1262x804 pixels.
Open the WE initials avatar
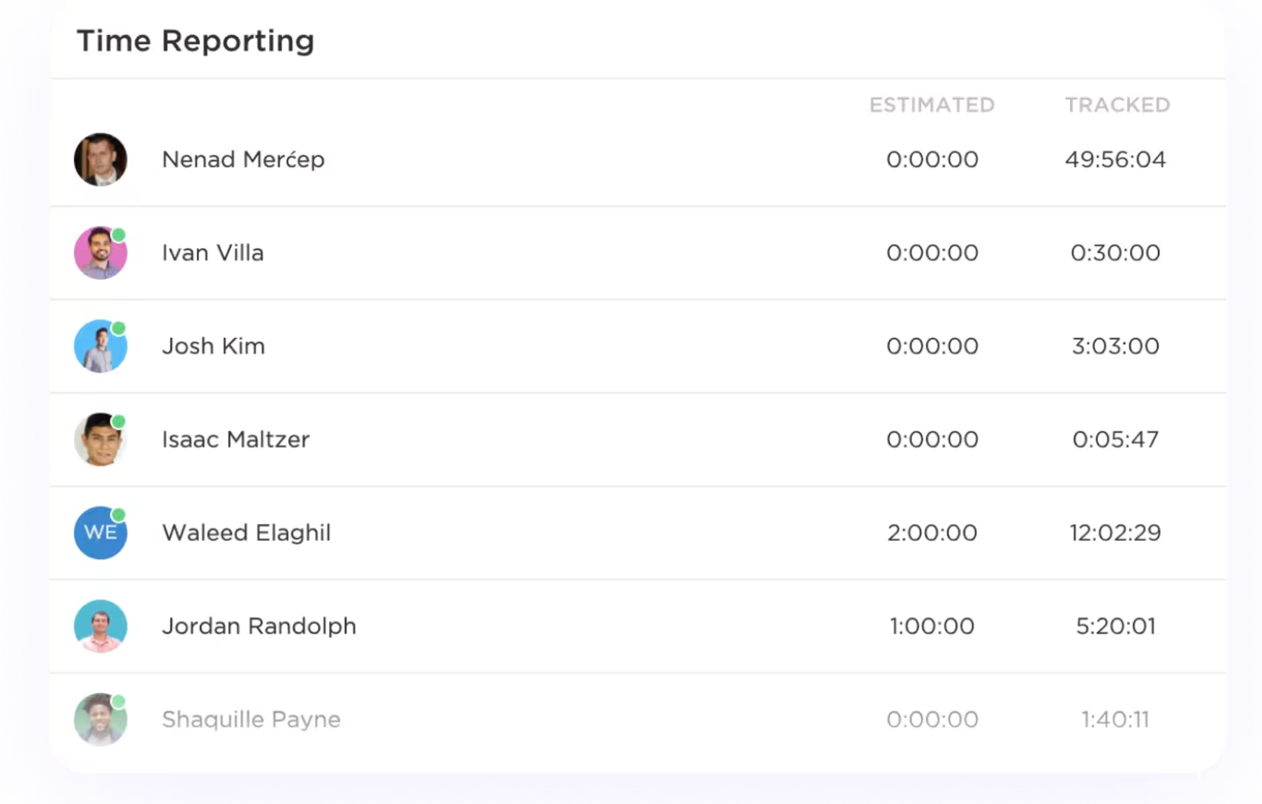pos(101,533)
